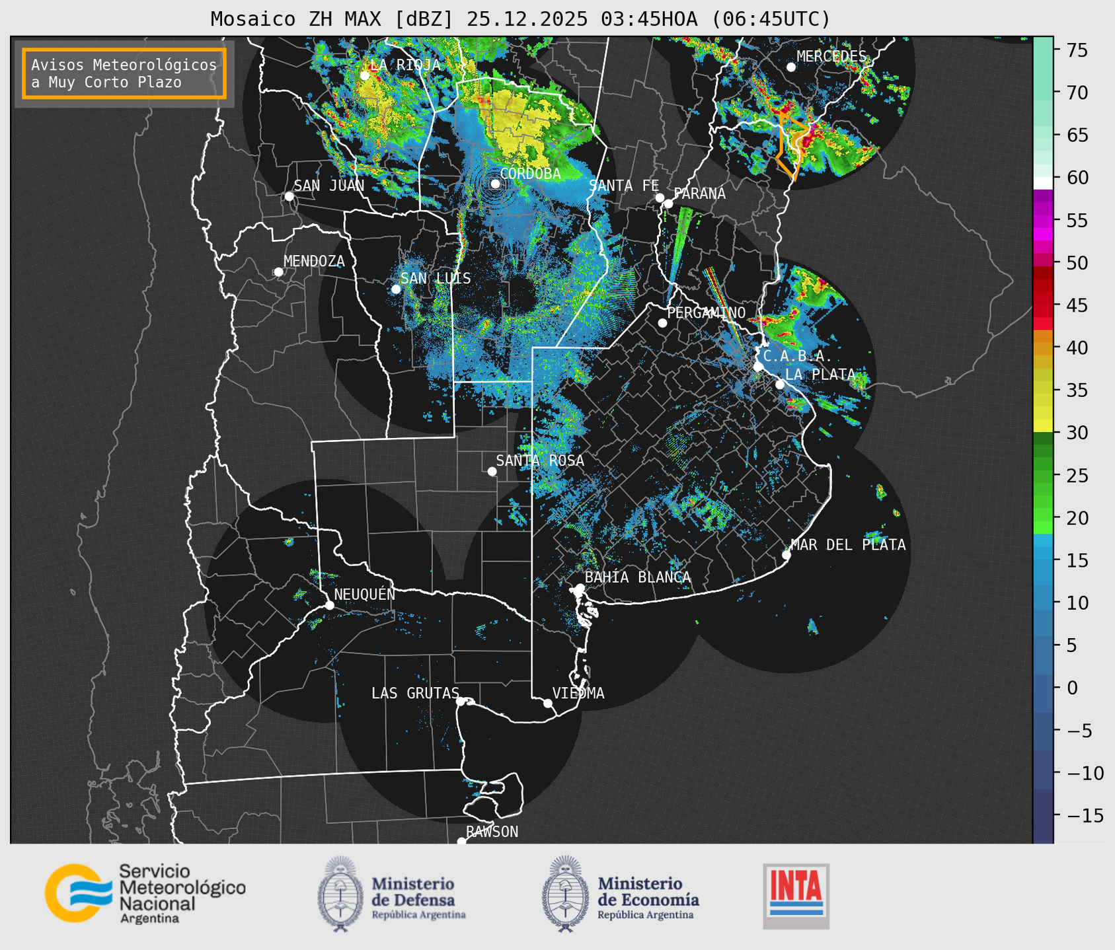Click the Servicio Meteorológico Nacional logo
Image resolution: width=1115 pixels, height=950 pixels.
point(145,893)
